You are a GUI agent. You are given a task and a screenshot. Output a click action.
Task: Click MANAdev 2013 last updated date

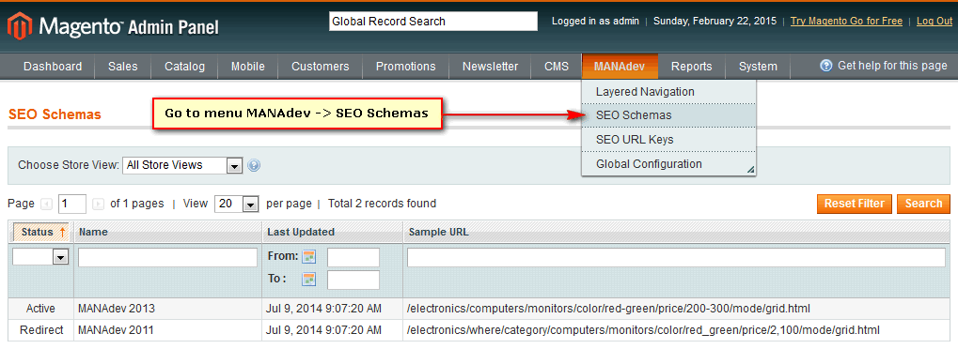pyautogui.click(x=324, y=309)
